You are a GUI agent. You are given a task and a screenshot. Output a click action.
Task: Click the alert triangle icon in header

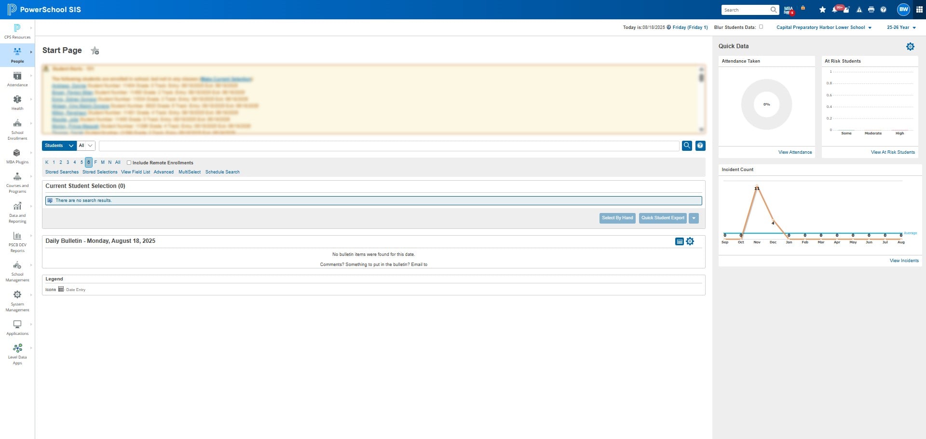859,10
